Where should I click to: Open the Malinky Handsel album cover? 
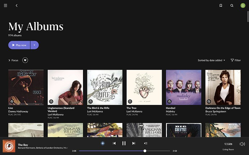(x=184, y=87)
